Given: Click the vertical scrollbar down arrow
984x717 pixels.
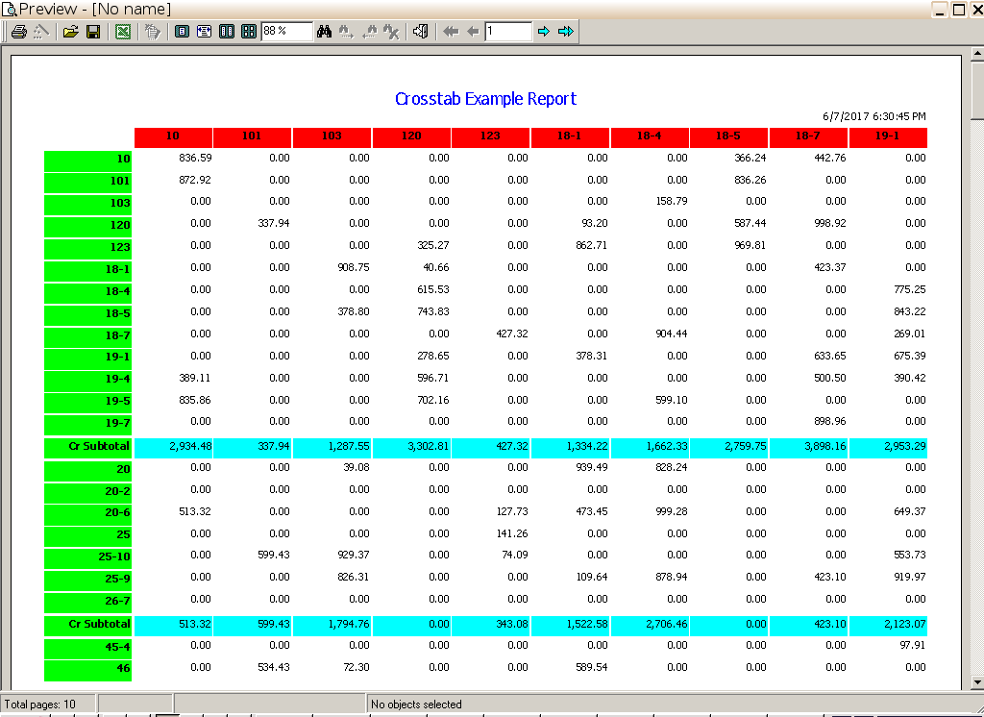Looking at the screenshot, I should (977, 682).
